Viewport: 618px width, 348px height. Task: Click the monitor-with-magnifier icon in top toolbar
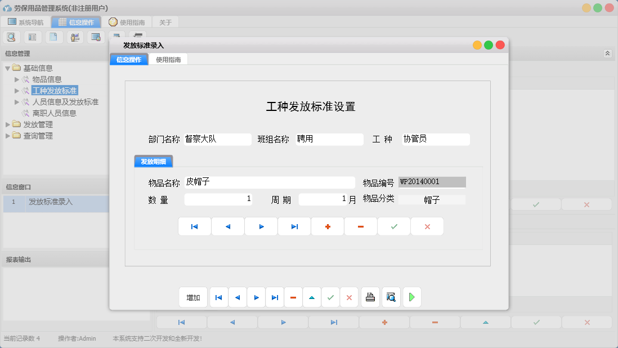pyautogui.click(x=96, y=37)
